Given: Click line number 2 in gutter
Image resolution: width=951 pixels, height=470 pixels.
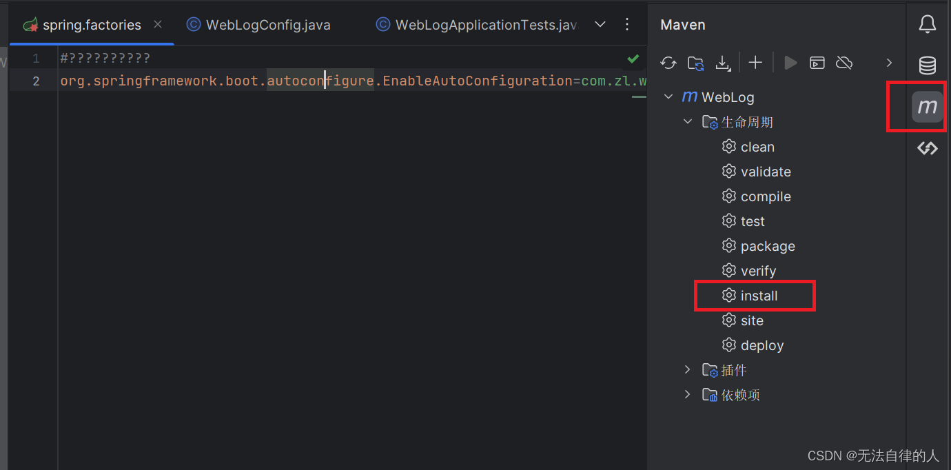Looking at the screenshot, I should pyautogui.click(x=36, y=81).
